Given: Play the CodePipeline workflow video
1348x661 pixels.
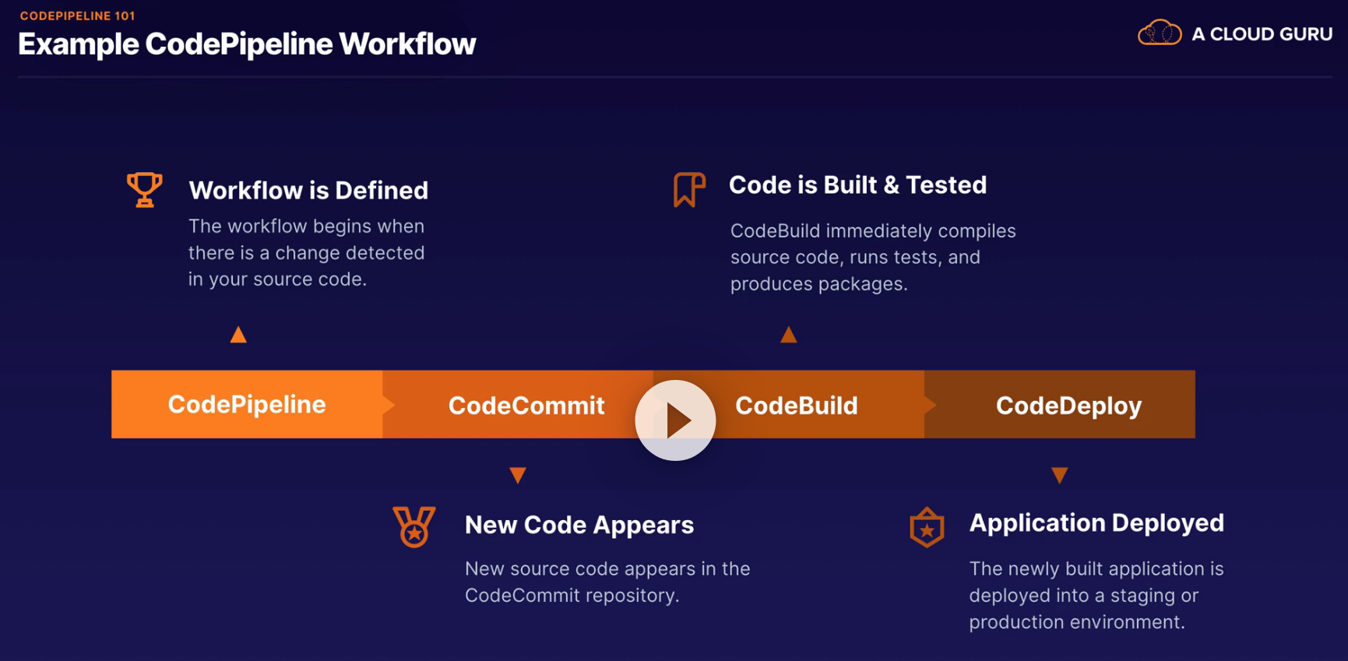Looking at the screenshot, I should point(675,420).
